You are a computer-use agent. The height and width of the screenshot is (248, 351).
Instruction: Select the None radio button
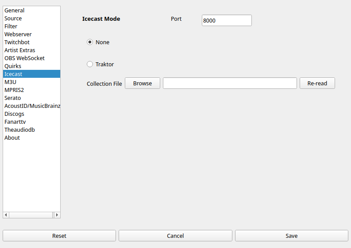[90, 42]
